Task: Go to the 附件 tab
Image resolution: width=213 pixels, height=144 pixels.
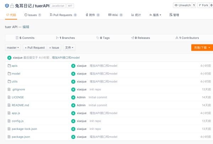Action: (93, 15)
